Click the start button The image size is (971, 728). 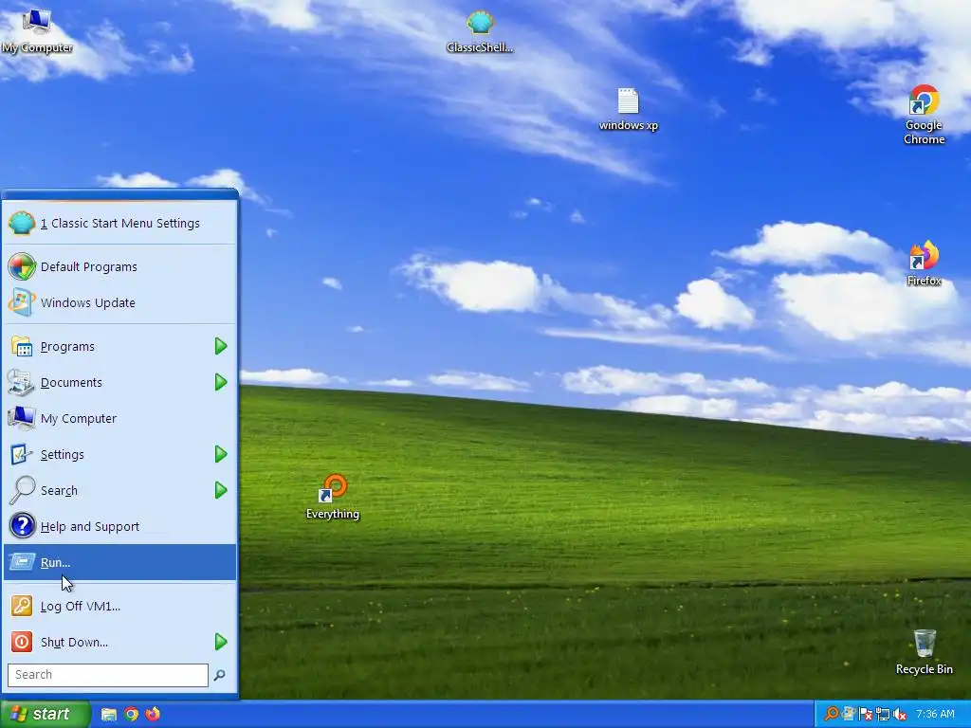click(46, 715)
